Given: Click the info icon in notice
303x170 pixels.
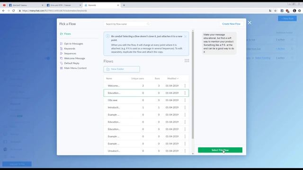Looking at the screenshot, I should (x=108, y=36).
